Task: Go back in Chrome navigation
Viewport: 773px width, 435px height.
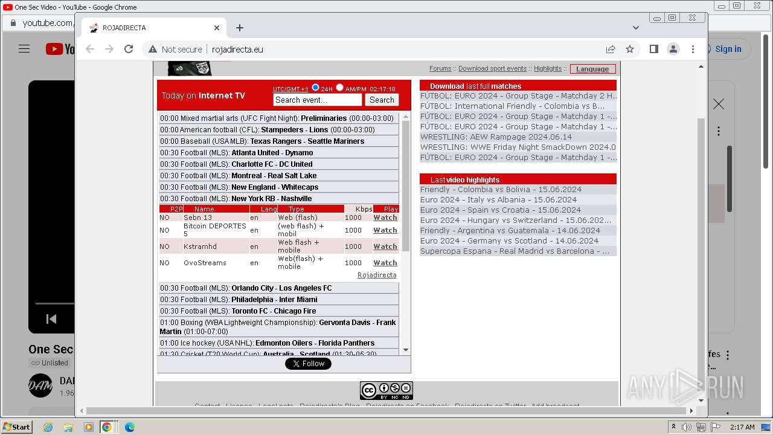Action: [90, 50]
